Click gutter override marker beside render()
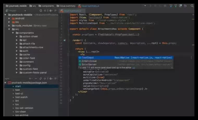The height and width of the screenshot is (120, 198). [x=65, y=40]
